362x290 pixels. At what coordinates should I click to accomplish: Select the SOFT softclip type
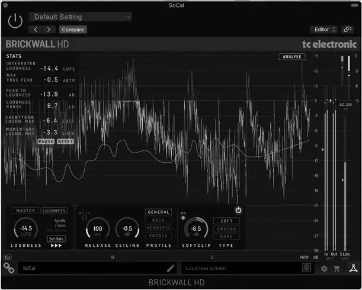click(226, 221)
